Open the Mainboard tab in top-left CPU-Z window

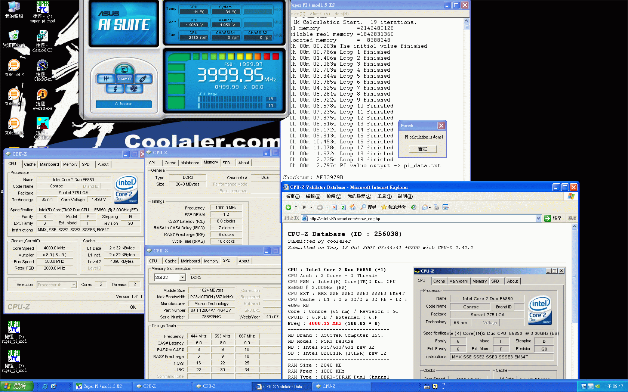(49, 164)
